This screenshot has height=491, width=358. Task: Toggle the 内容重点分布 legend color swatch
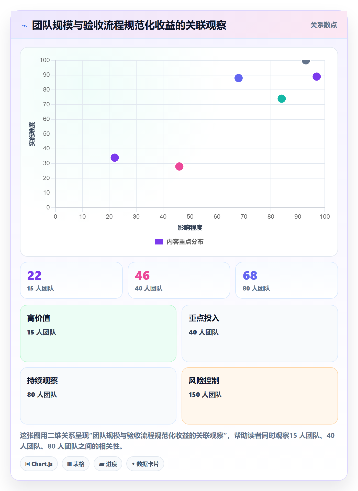click(159, 242)
